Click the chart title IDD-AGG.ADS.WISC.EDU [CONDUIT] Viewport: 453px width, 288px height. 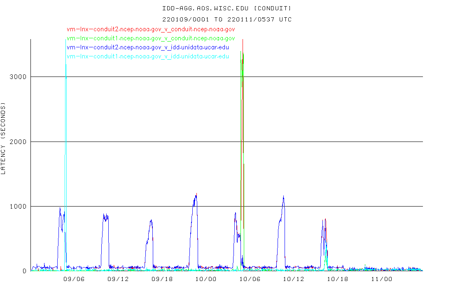[x=227, y=8]
